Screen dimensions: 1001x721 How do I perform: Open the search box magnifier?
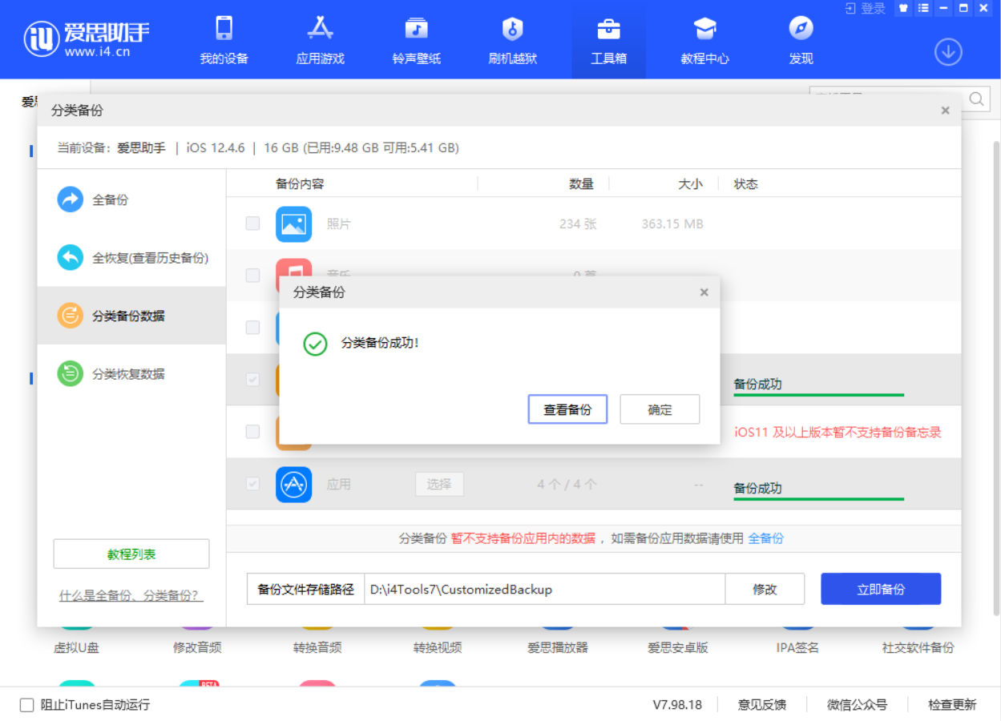976,100
